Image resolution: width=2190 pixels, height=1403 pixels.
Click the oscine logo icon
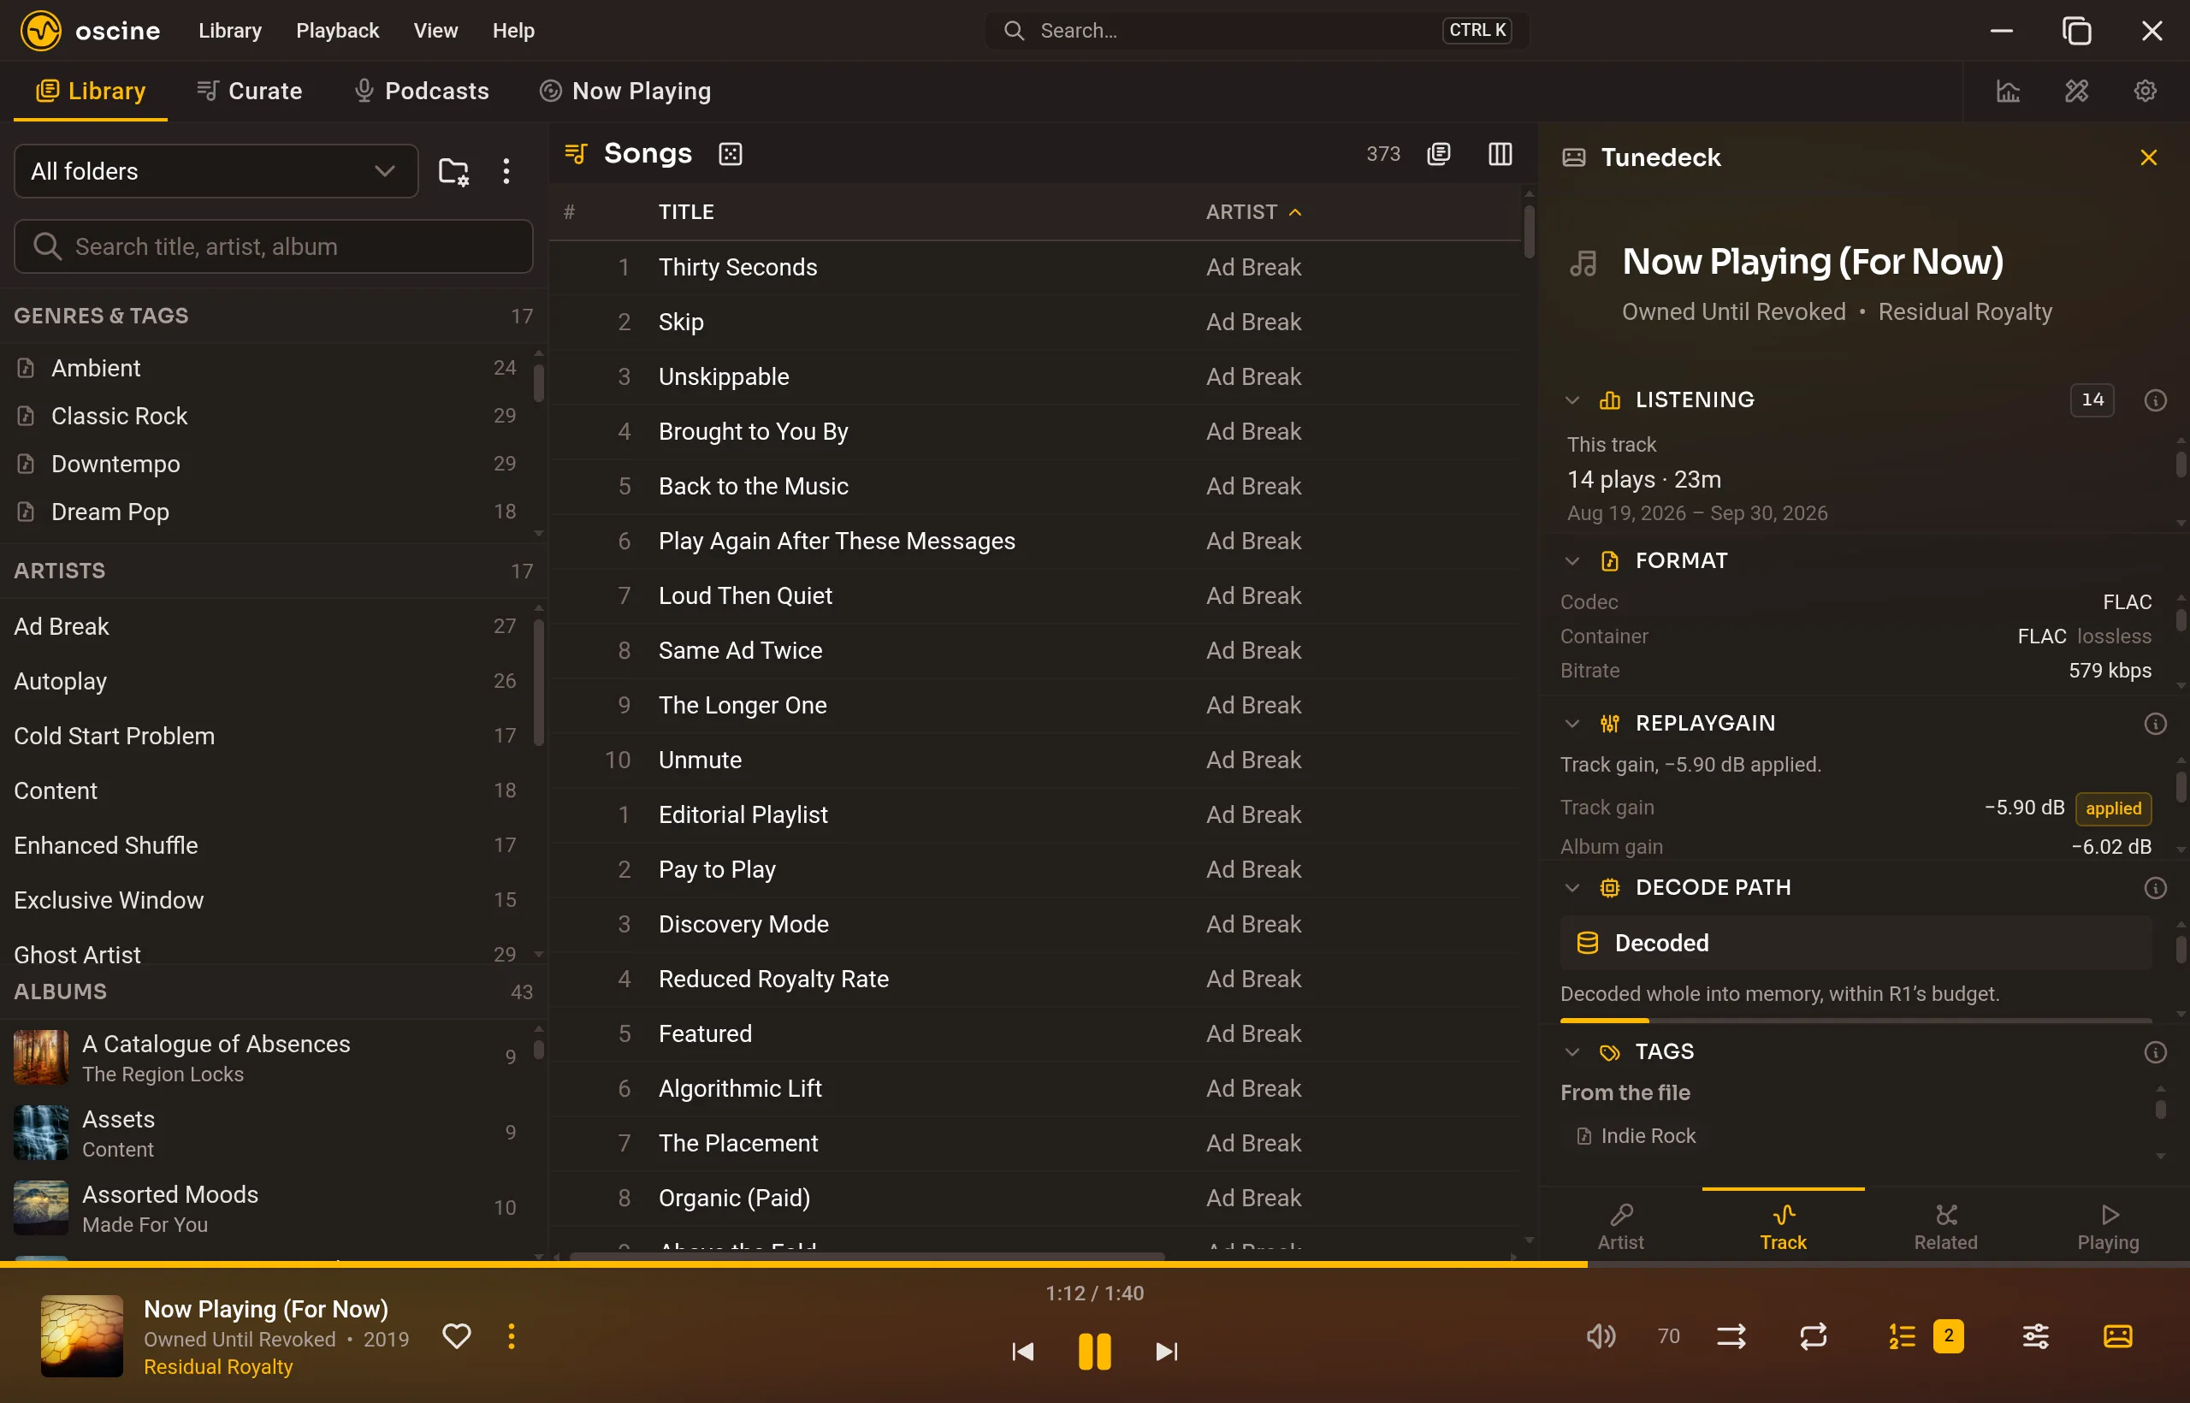pyautogui.click(x=41, y=30)
